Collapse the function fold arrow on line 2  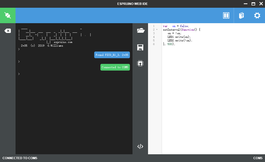point(157,30)
